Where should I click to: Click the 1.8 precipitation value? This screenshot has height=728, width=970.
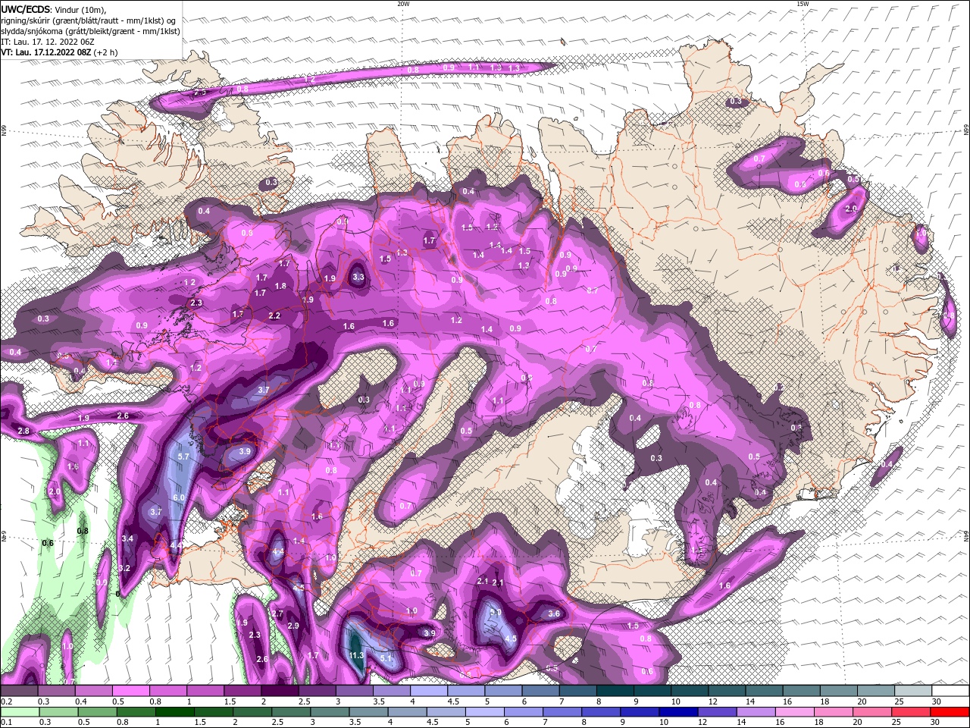pos(280,286)
